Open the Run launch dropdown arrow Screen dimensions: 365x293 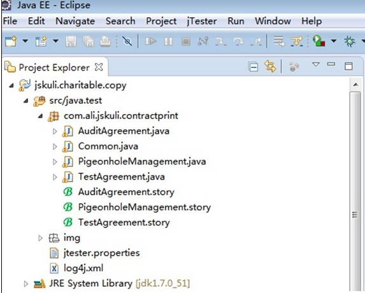334,41
